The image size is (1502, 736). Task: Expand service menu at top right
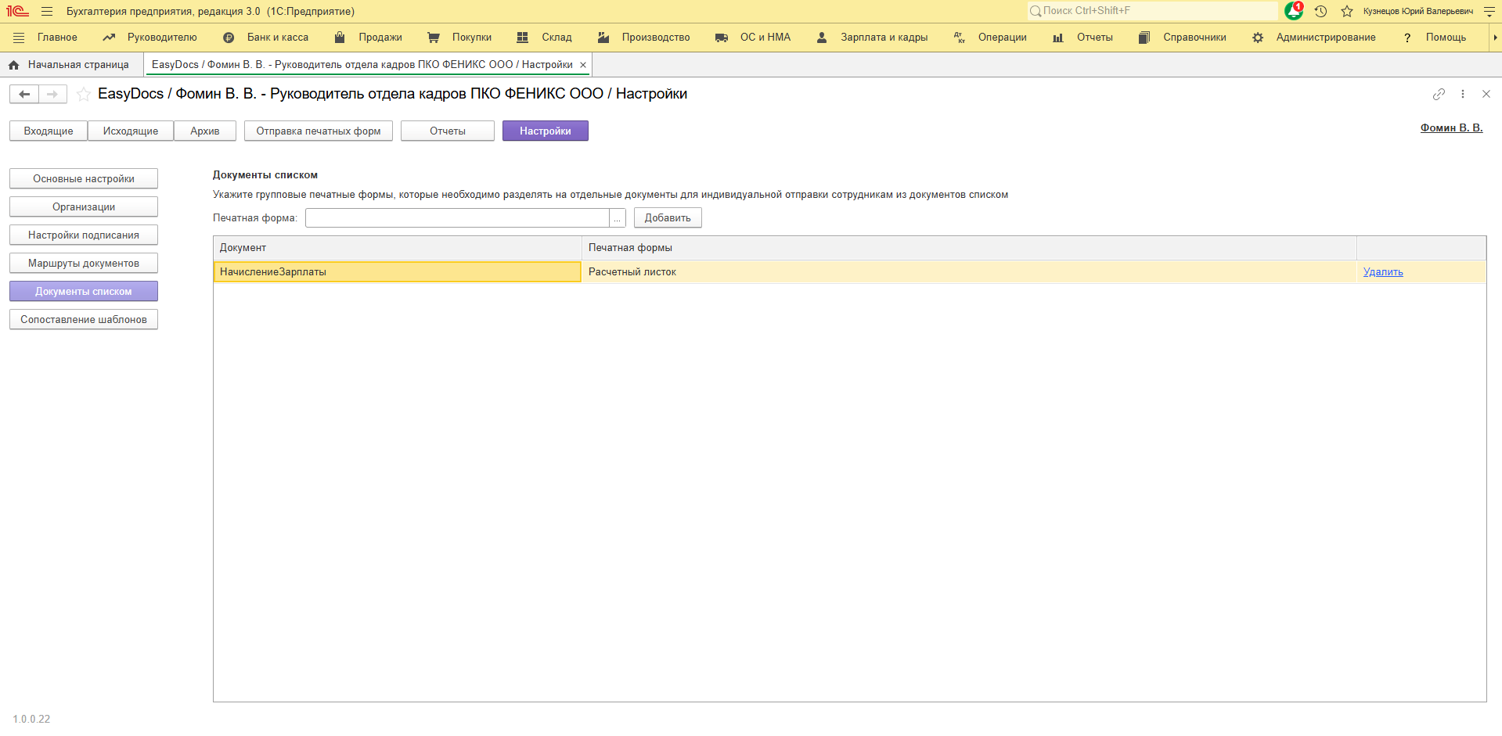pyautogui.click(x=1489, y=12)
